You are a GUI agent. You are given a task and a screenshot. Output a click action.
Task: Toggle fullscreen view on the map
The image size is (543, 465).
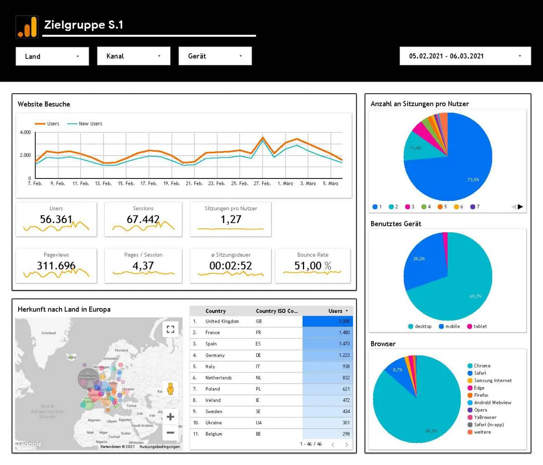[x=170, y=329]
